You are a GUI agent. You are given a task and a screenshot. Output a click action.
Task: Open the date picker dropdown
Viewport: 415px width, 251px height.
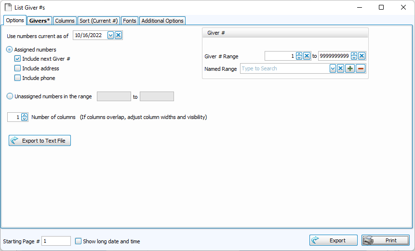click(111, 35)
